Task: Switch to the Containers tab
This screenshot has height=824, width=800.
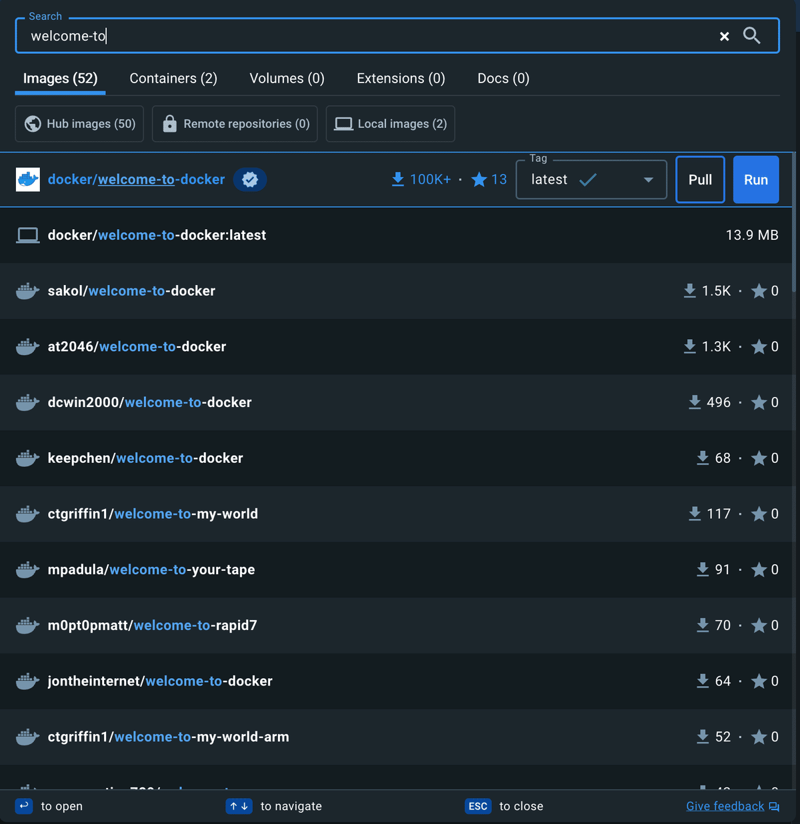Action: click(x=173, y=78)
